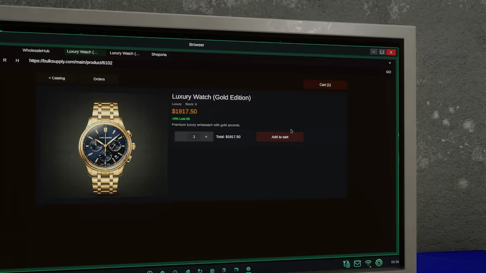
Task: Click the bulksupply.com URL address field
Action: tap(71, 62)
